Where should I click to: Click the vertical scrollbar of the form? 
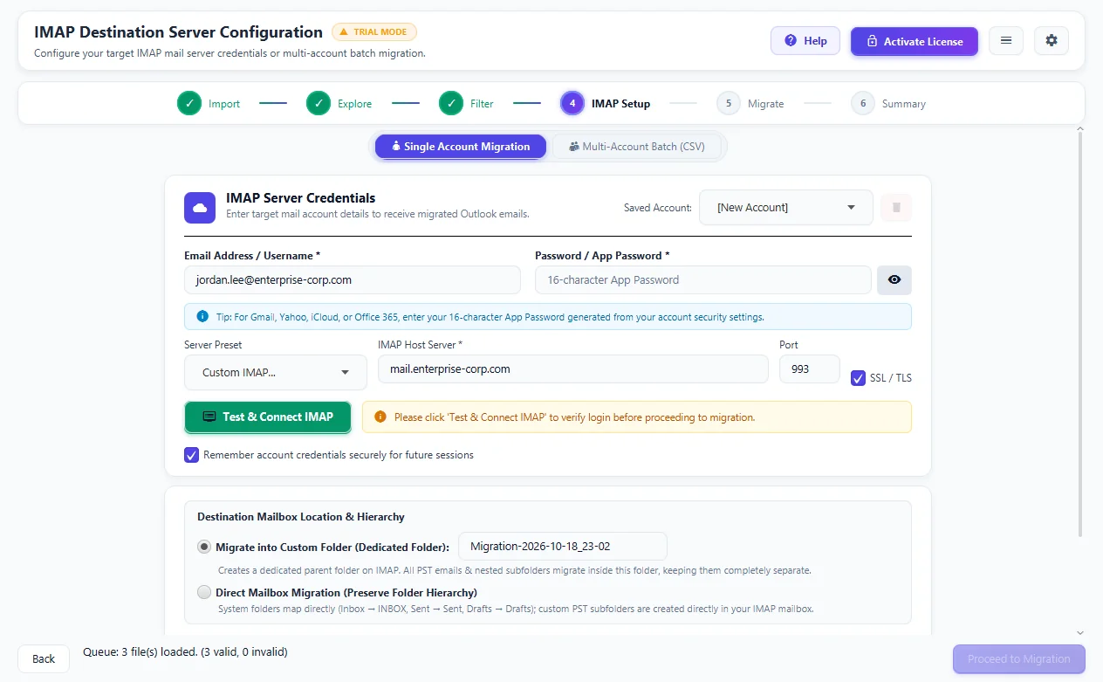tap(1081, 336)
